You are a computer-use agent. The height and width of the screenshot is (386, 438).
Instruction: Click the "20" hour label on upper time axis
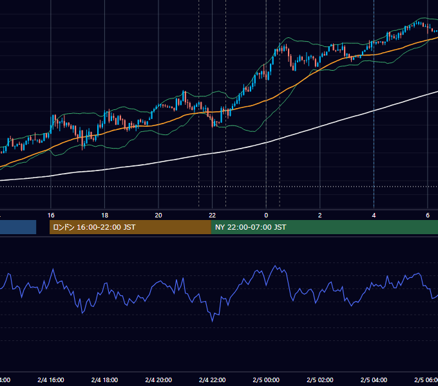[158, 216]
